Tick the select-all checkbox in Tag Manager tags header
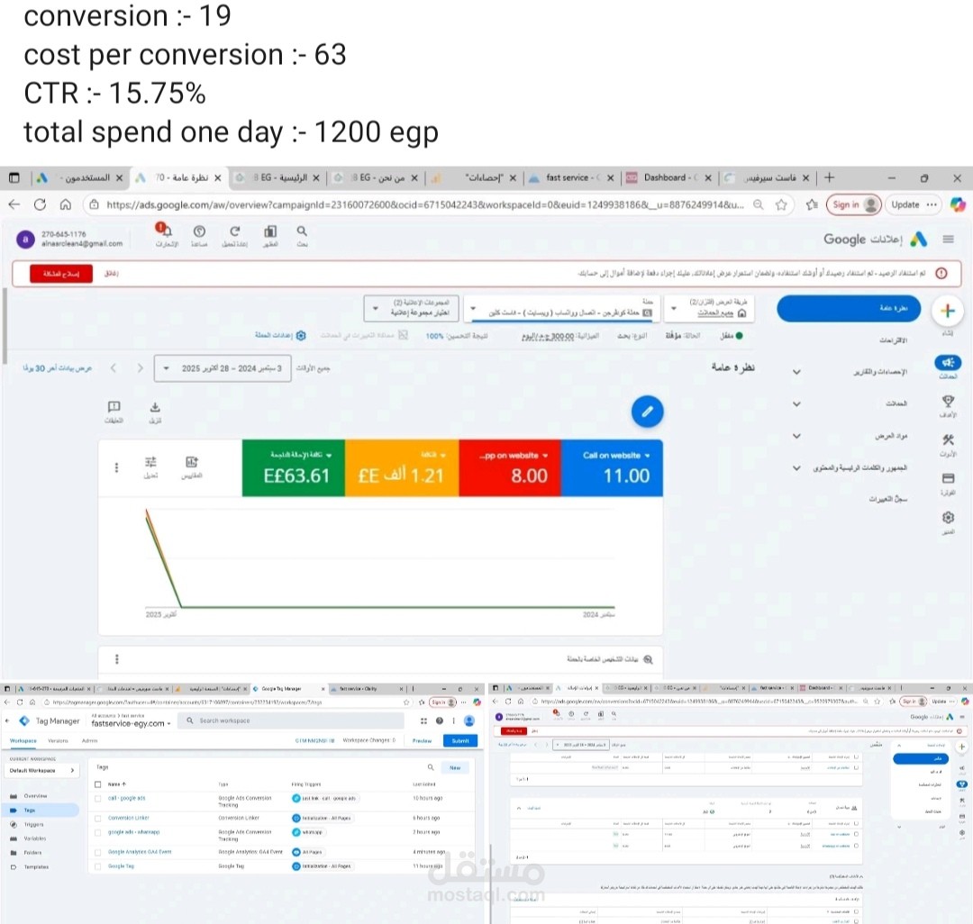 tap(98, 784)
